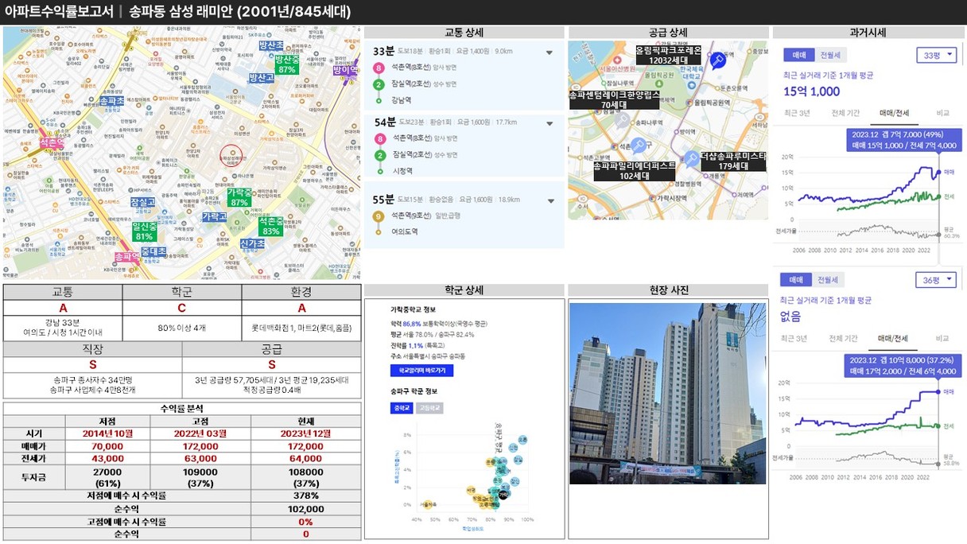Viewport: 967px width, 544px height.
Task: Select 전월세 toggle in the 36평 chart
Action: point(828,280)
